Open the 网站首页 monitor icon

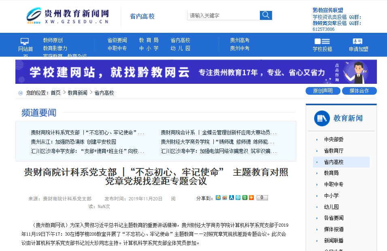(25, 41)
